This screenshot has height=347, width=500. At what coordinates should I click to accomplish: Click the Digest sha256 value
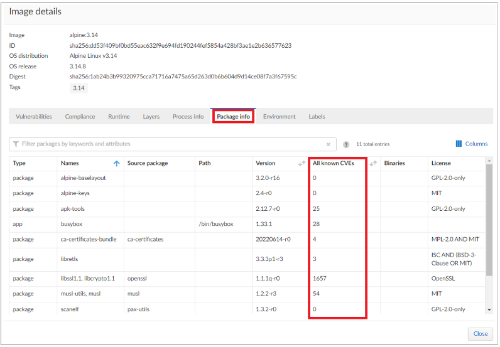click(183, 77)
